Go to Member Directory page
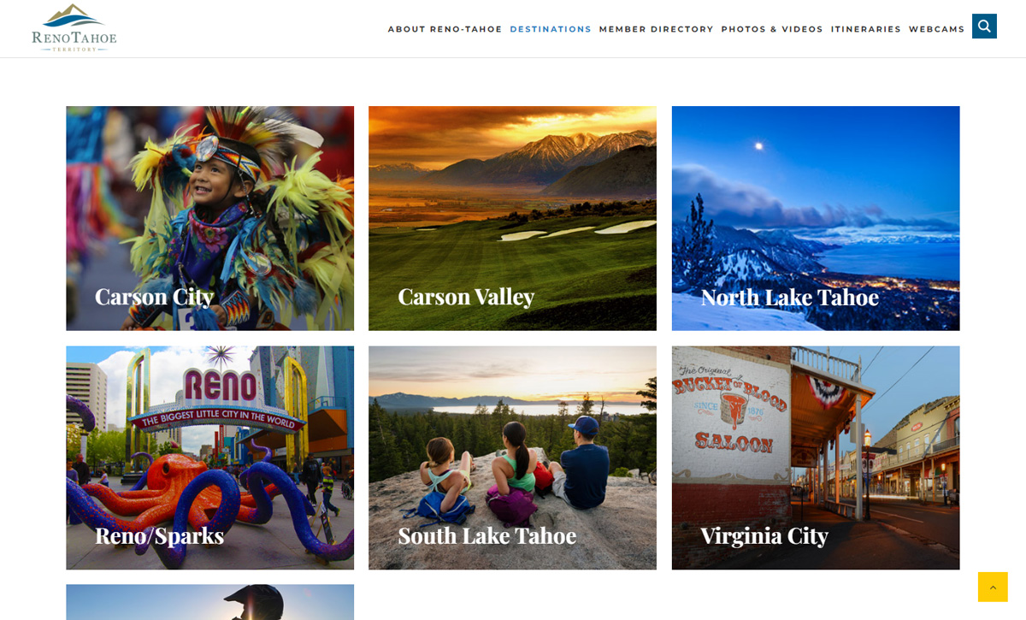Screen dimensions: 1026x620 [656, 29]
